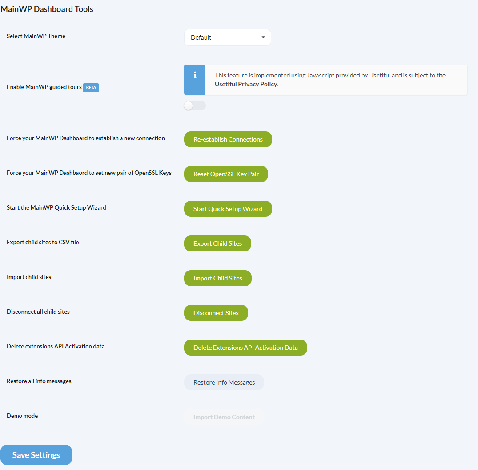
Task: Open the Select MainWP Theme dropdown
Action: (x=227, y=37)
